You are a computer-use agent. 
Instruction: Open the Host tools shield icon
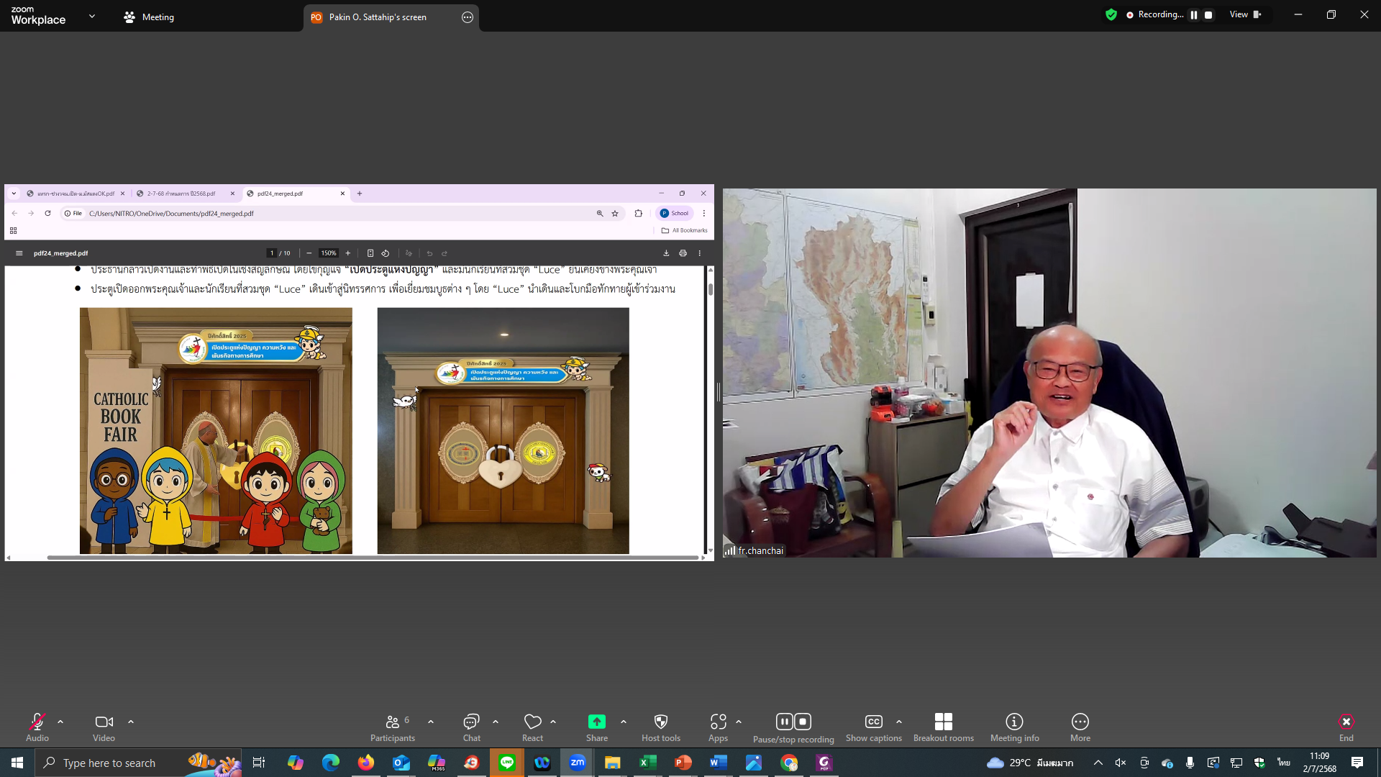click(x=660, y=722)
